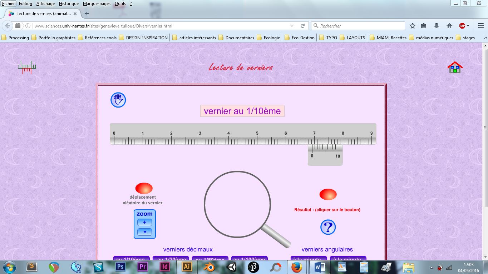Go to Firefox home page icon
Viewport: 488px width, 274px height.
449,26
